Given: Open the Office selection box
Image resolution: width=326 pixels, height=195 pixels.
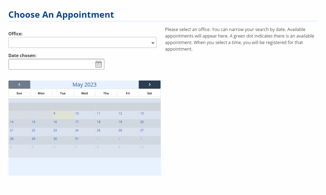Looking at the screenshot, I should 82,42.
